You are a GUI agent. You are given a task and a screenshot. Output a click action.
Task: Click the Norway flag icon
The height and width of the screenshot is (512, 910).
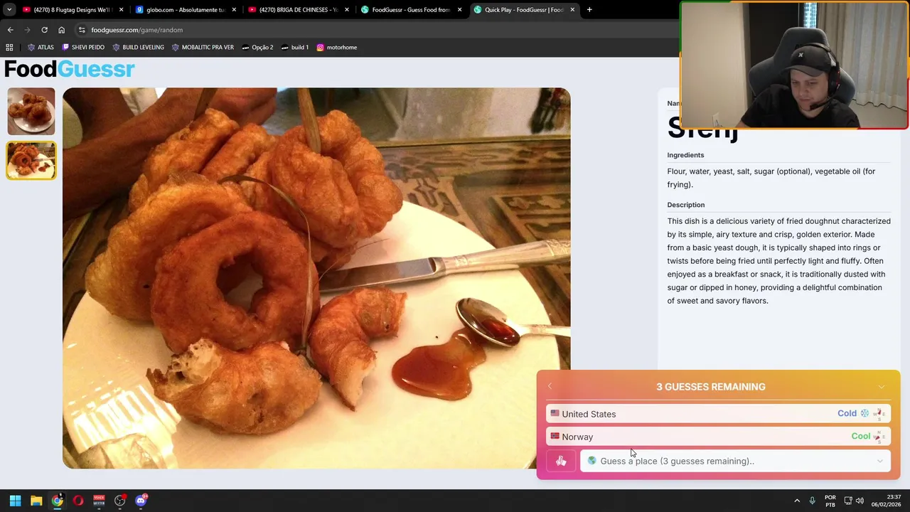(555, 436)
